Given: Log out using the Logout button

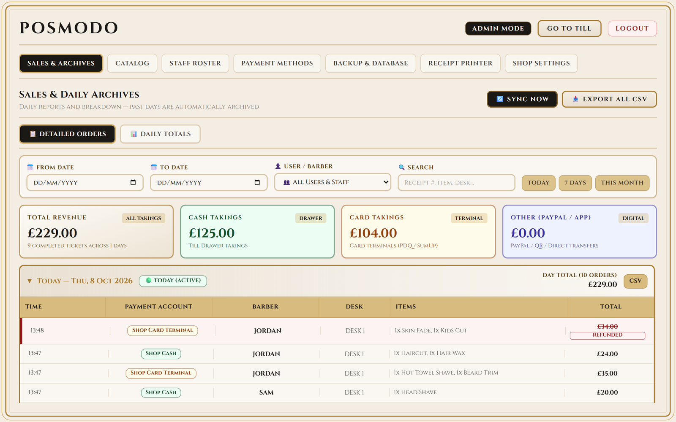Looking at the screenshot, I should coord(632,29).
